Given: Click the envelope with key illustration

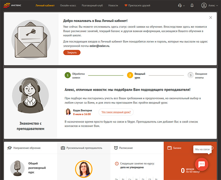Looking at the screenshot, I should [31, 39].
